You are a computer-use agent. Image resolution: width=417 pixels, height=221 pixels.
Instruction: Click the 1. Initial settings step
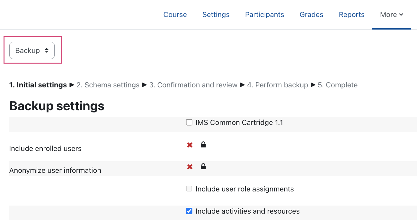coord(38,85)
